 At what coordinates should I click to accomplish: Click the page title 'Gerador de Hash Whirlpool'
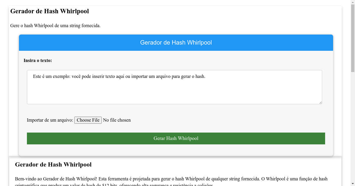click(x=49, y=11)
